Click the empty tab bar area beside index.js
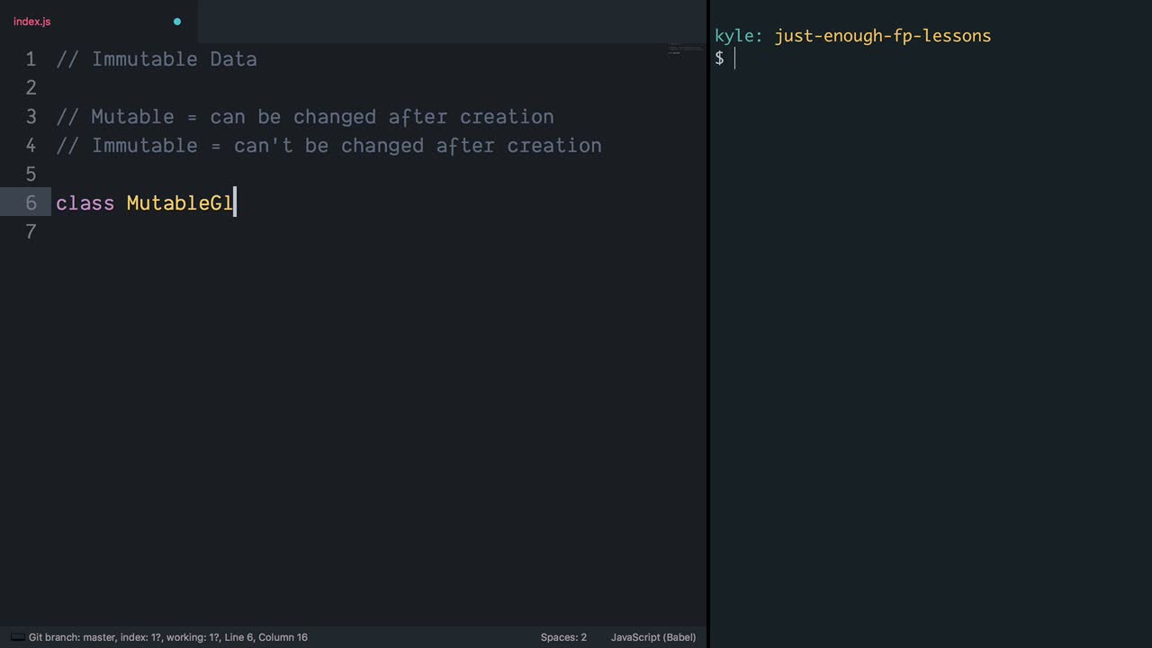 [x=450, y=22]
